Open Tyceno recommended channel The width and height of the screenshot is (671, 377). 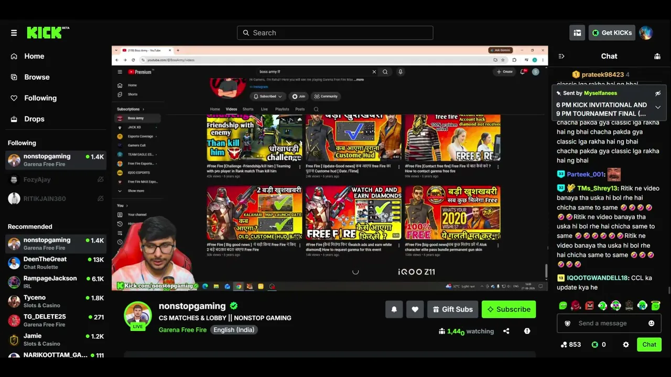click(x=56, y=301)
